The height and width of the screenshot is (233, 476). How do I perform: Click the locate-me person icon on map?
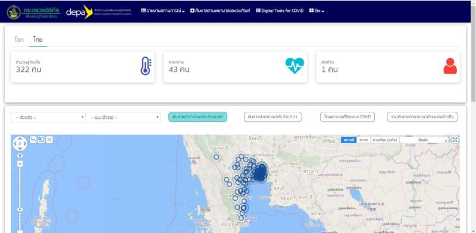tap(20, 156)
